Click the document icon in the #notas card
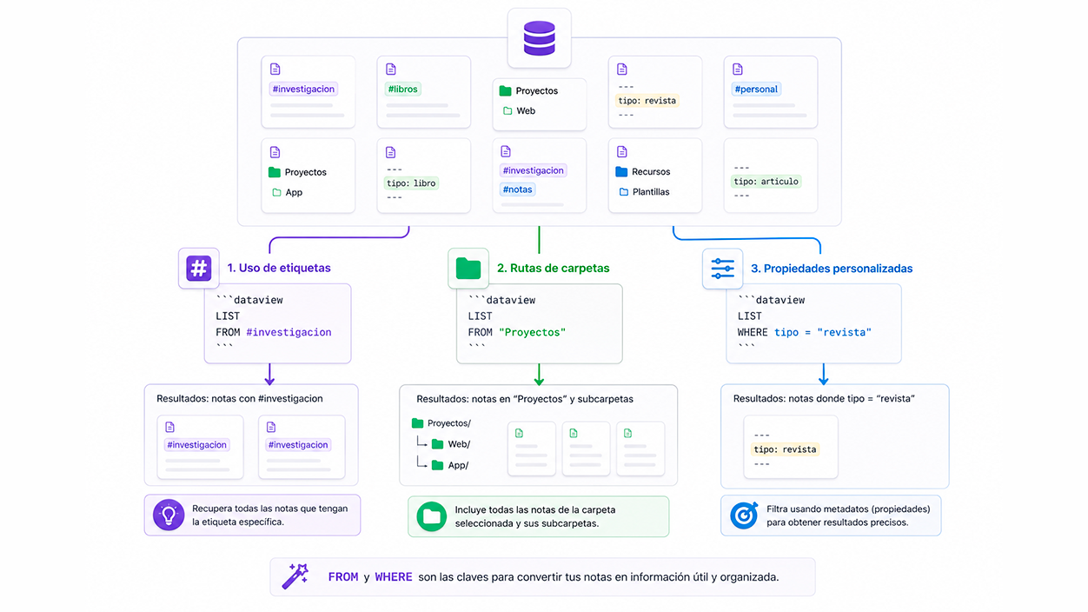 click(x=507, y=152)
